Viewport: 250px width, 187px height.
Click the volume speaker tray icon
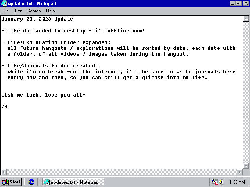(x=221, y=182)
